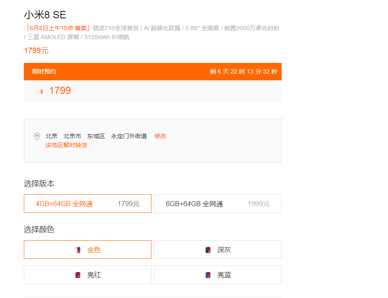The image size is (388, 298).
Task: Pick the 深灰 color label
Action: tap(224, 250)
